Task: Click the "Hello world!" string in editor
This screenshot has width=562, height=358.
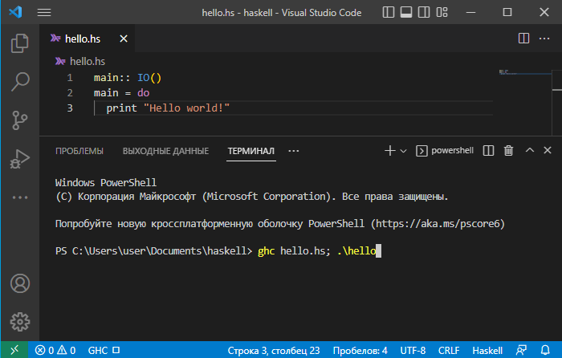Action: point(186,108)
